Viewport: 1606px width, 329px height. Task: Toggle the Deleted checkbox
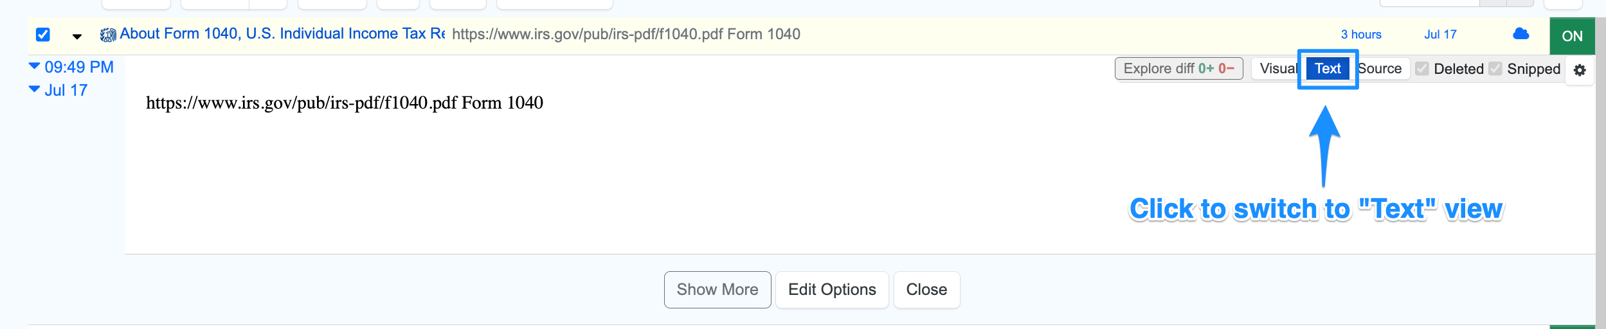pos(1422,69)
